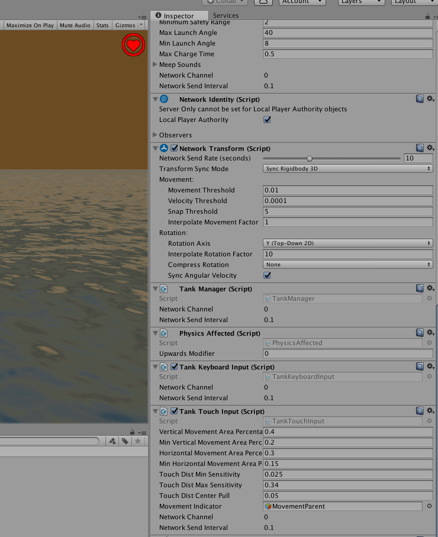The height and width of the screenshot is (537, 438).
Task: Open gear menu of Tank Touch Input script
Action: click(x=430, y=411)
